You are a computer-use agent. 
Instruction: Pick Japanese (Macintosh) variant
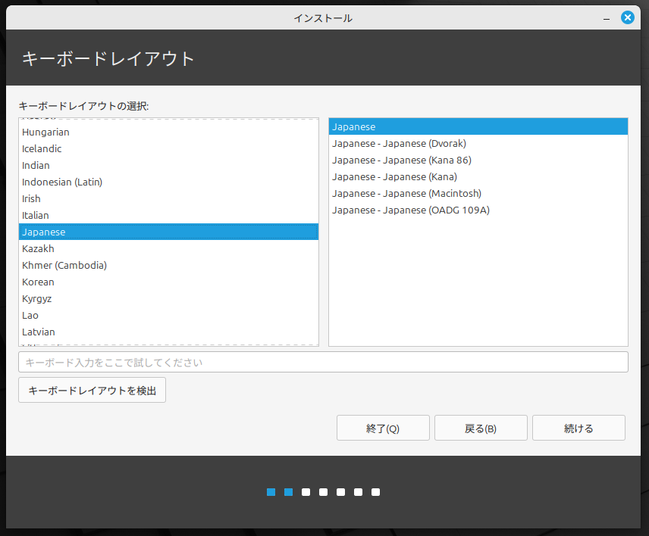406,194
